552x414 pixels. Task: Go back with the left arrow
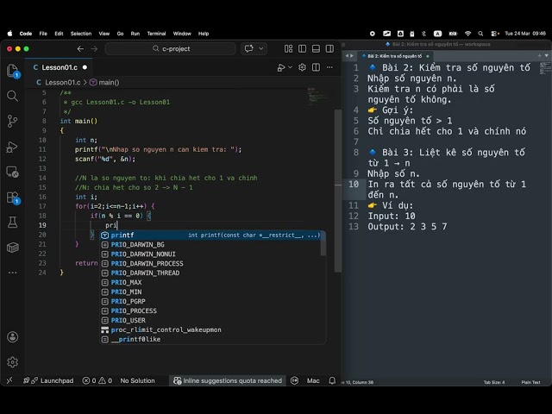80,49
